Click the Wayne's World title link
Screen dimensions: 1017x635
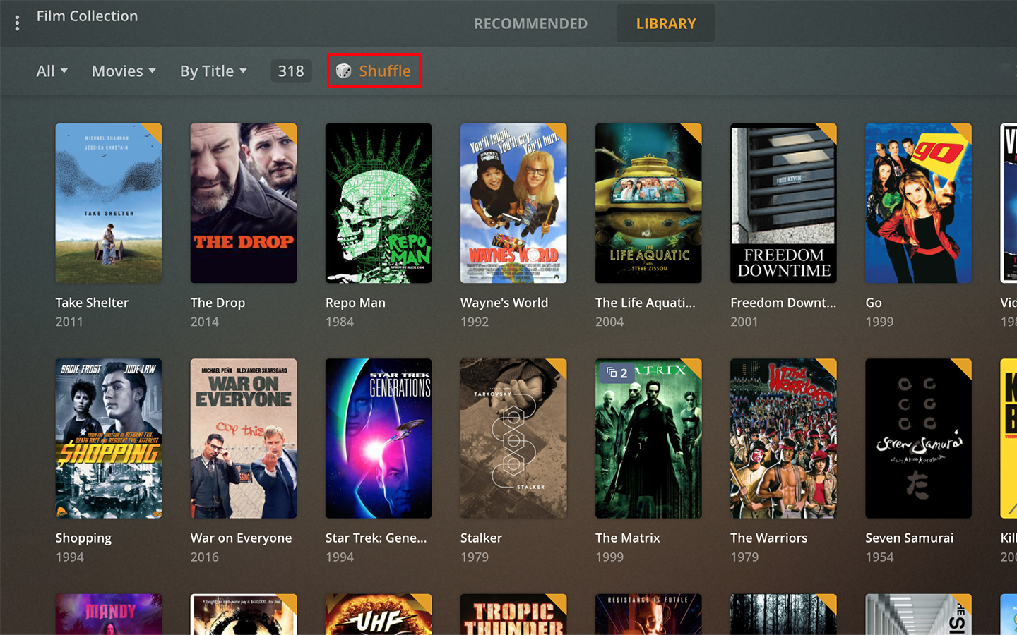[x=504, y=303]
